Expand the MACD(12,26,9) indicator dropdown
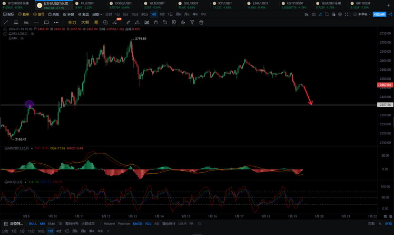Image resolution: width=394 pixels, height=235 pixels. click(x=32, y=149)
